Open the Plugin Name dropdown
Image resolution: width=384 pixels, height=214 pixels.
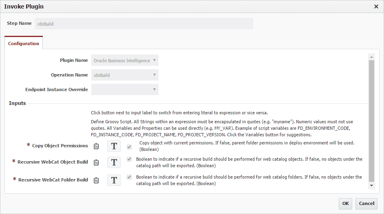(x=125, y=60)
